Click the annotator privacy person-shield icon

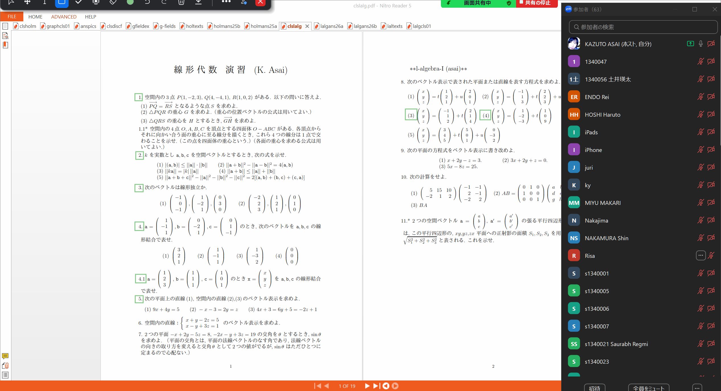[244, 2]
